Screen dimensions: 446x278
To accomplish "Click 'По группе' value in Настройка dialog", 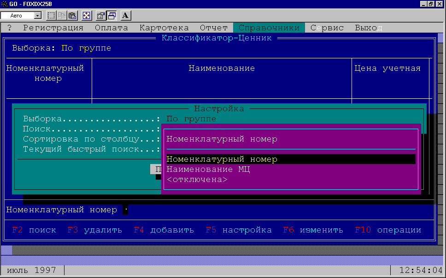I will coord(191,119).
